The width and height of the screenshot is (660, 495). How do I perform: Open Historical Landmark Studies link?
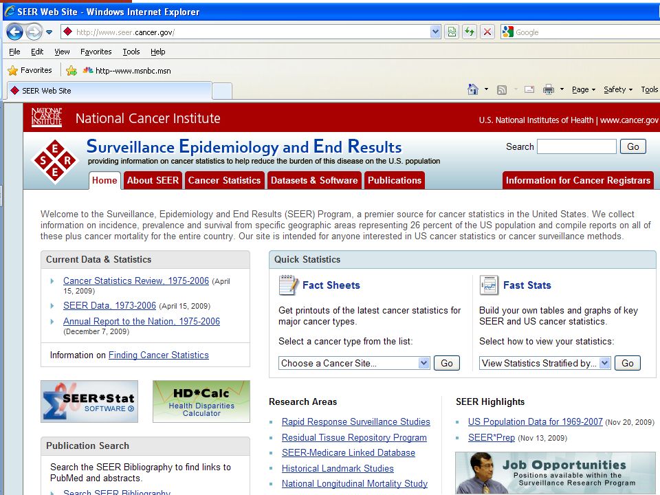click(338, 468)
